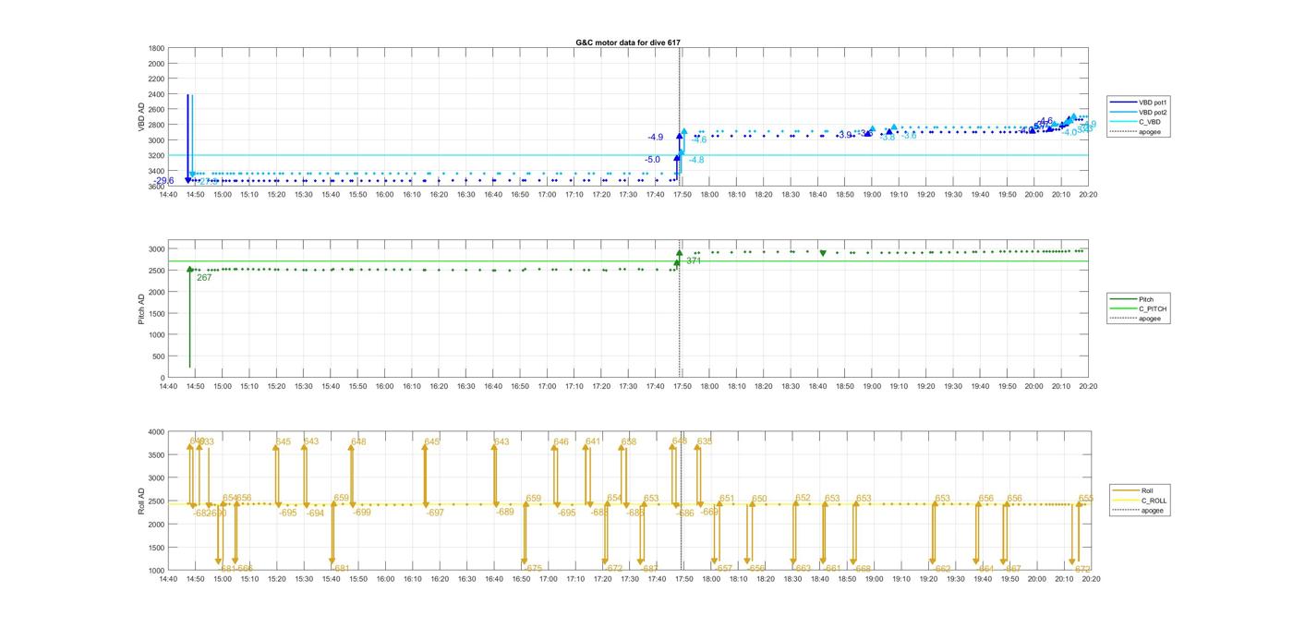Click the 'VBD AD' y-axis label
The height and width of the screenshot is (640, 1293).
[142, 117]
